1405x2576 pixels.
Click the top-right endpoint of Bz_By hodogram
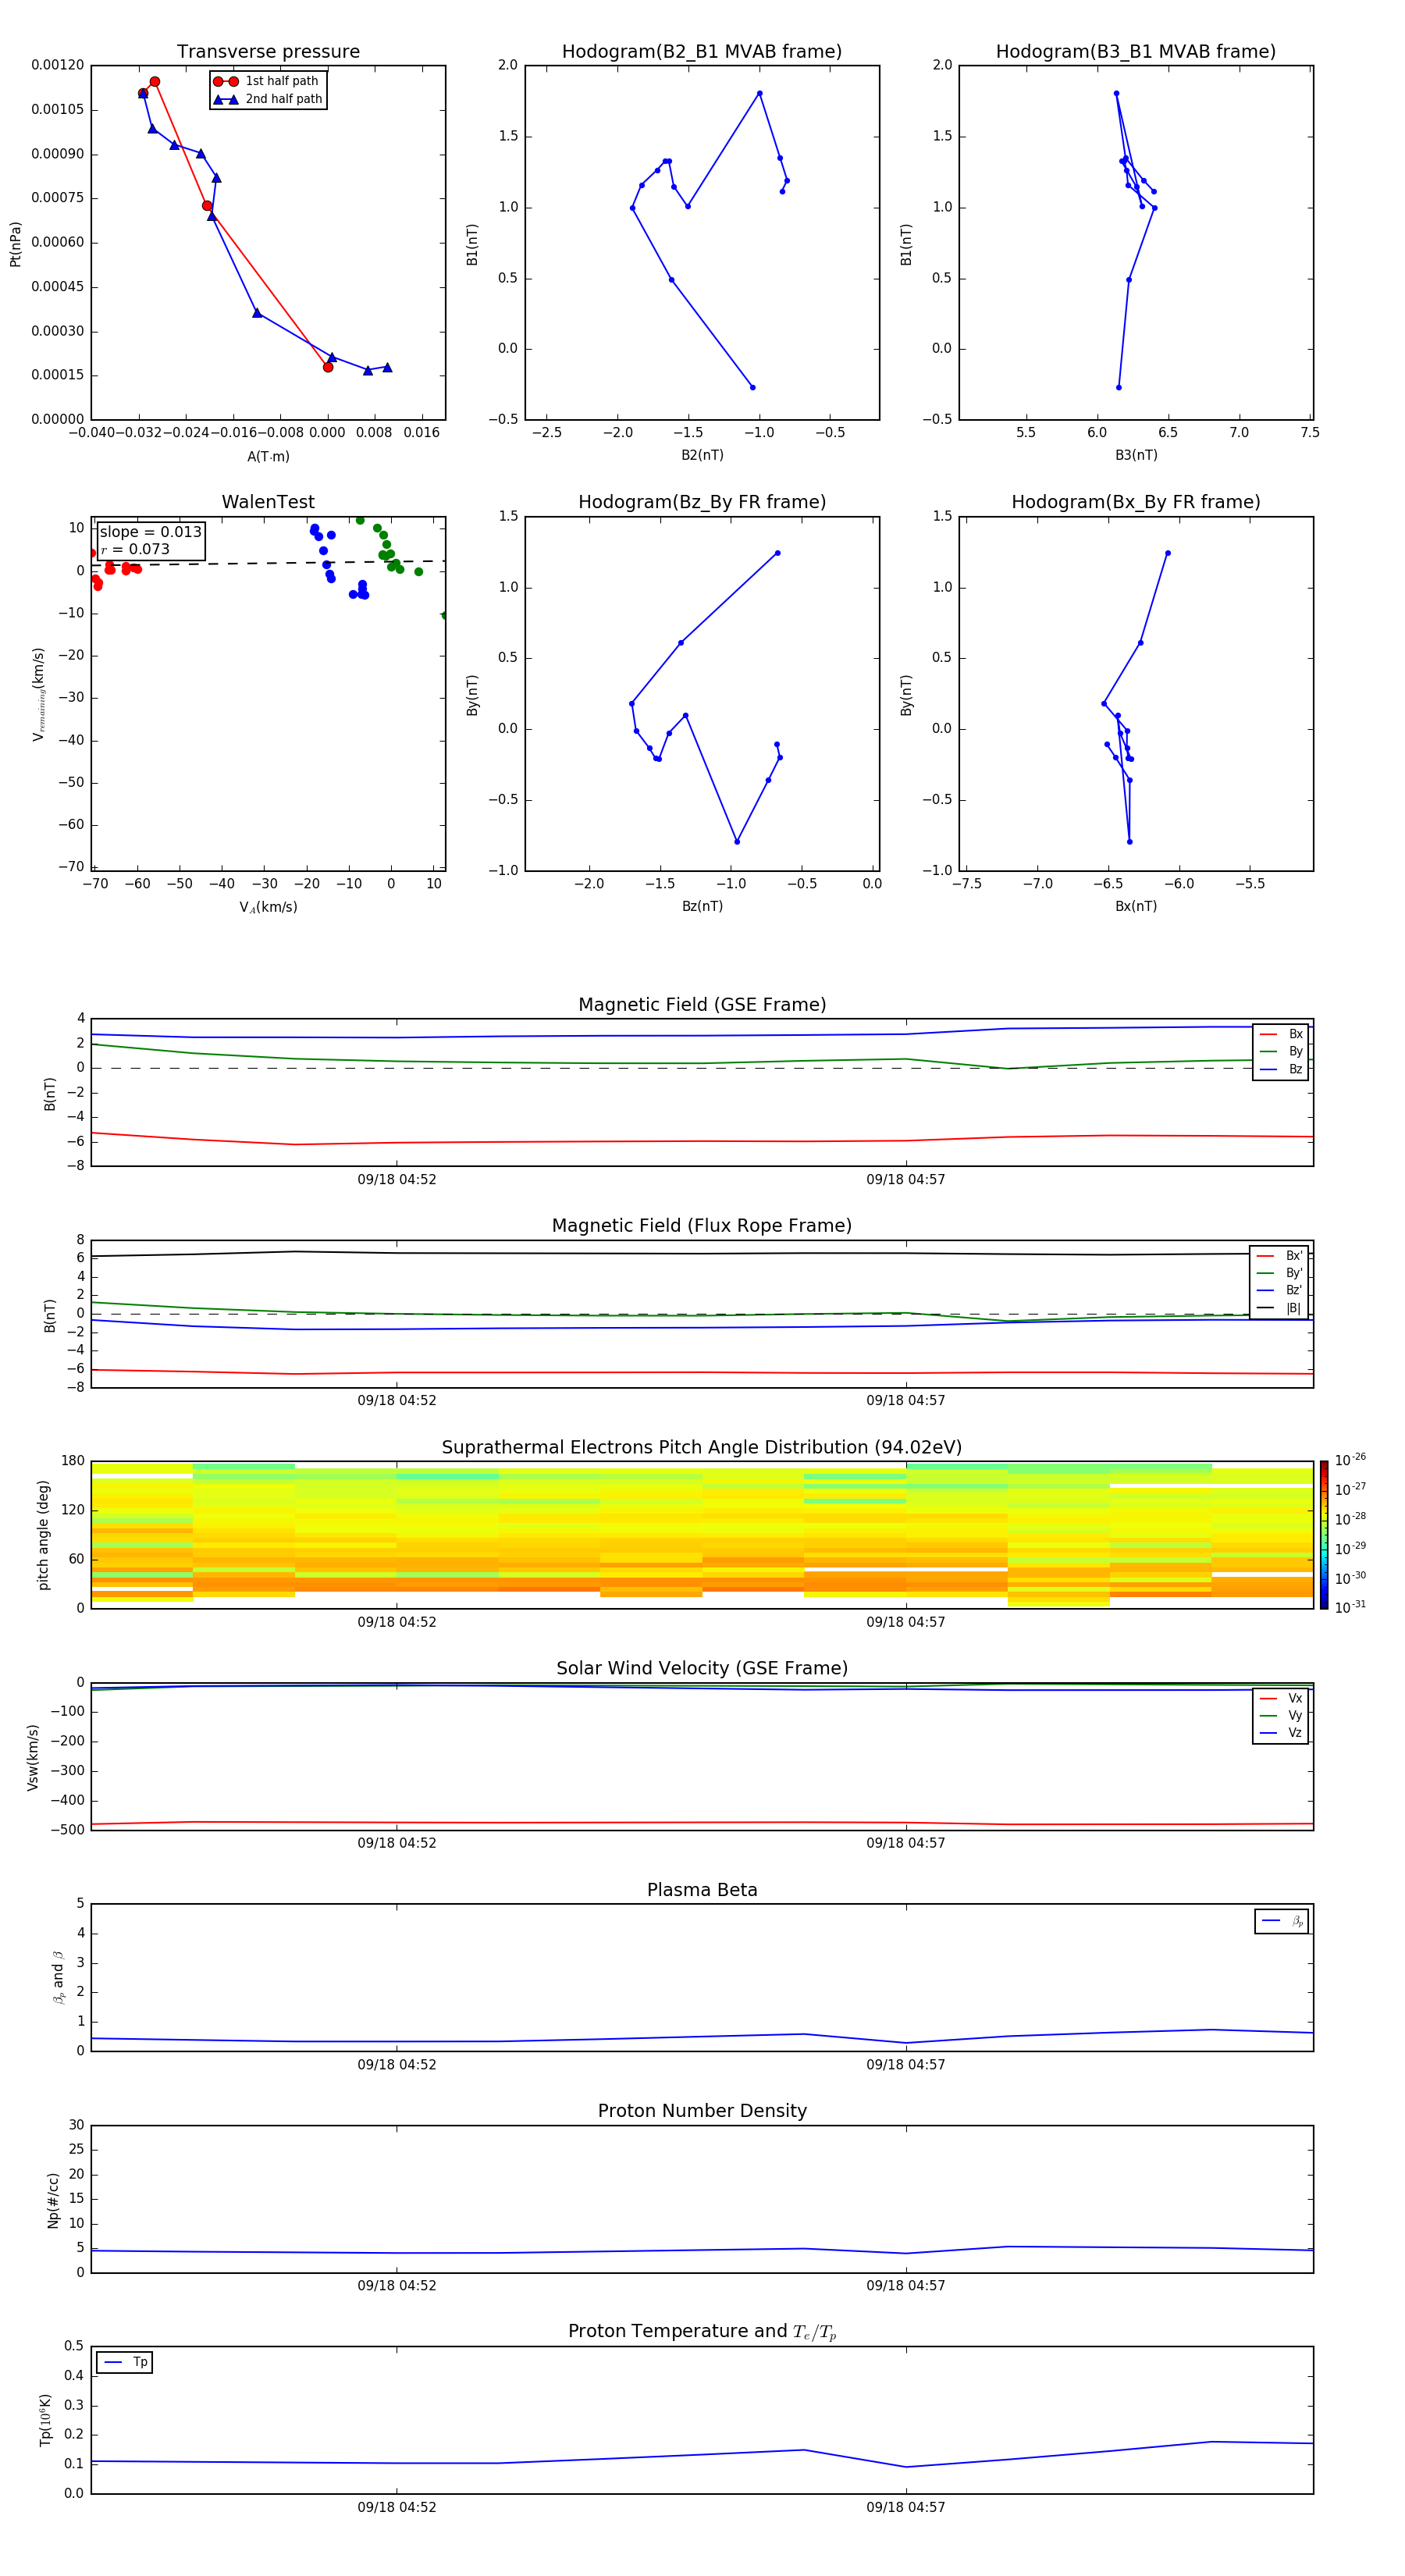[777, 553]
